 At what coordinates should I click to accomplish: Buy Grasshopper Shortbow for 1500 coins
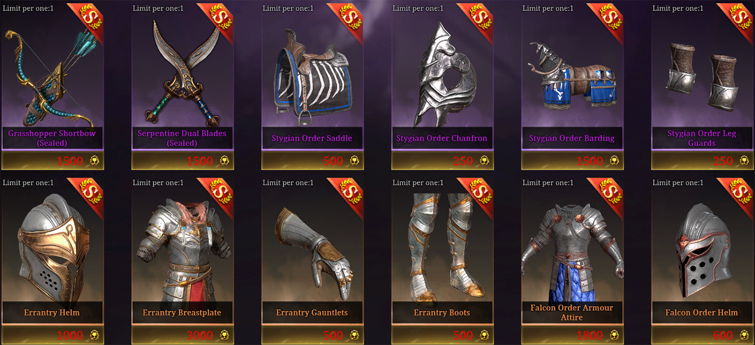coord(52,161)
